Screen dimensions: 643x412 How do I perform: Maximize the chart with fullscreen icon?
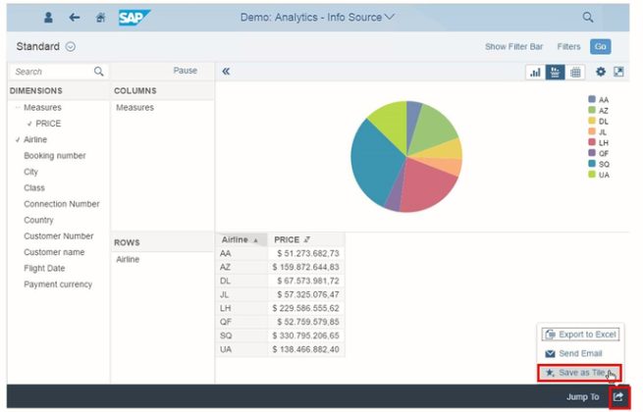point(619,72)
